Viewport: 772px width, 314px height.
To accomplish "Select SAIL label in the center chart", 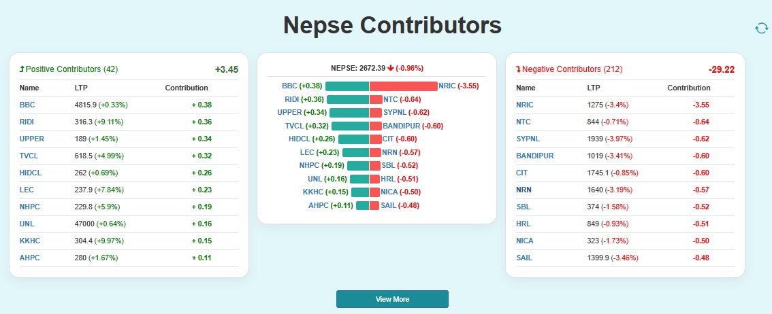I will pyautogui.click(x=388, y=205).
